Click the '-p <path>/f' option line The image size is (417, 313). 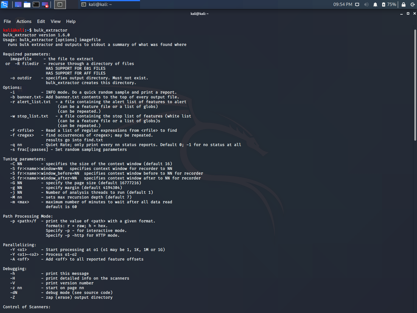click(x=83, y=221)
